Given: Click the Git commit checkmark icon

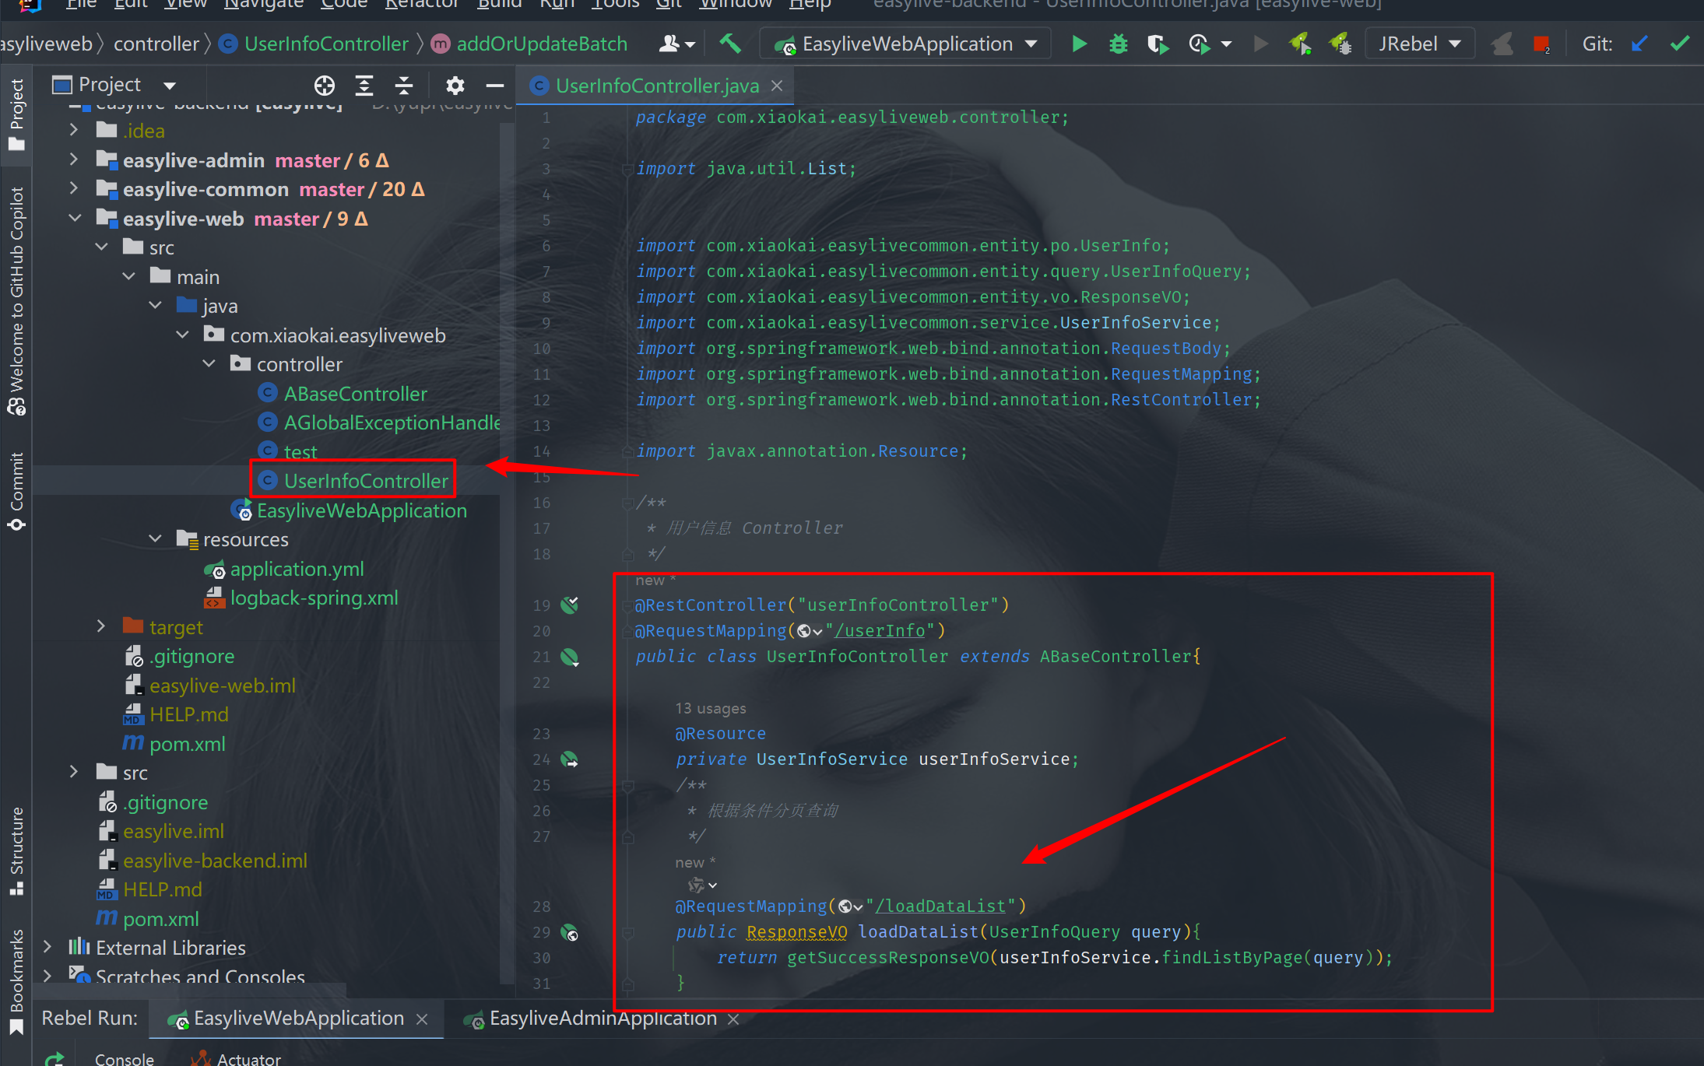Looking at the screenshot, I should click(x=1680, y=44).
